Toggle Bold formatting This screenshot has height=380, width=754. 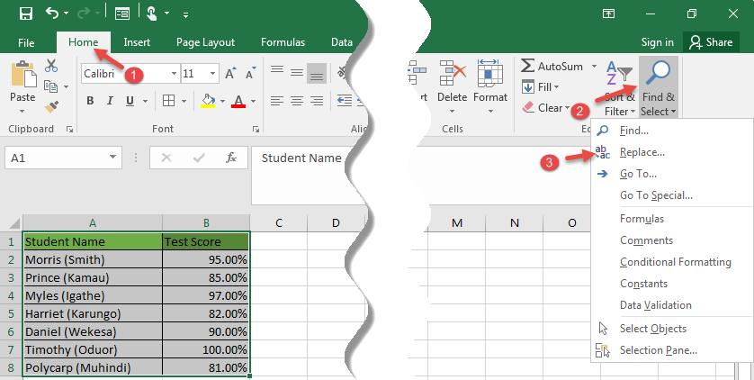(90, 101)
